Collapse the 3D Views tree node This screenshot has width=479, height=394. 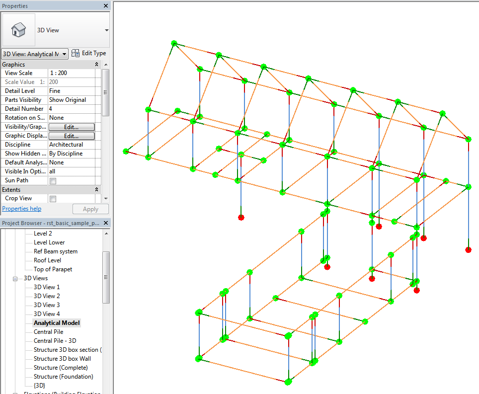point(15,279)
